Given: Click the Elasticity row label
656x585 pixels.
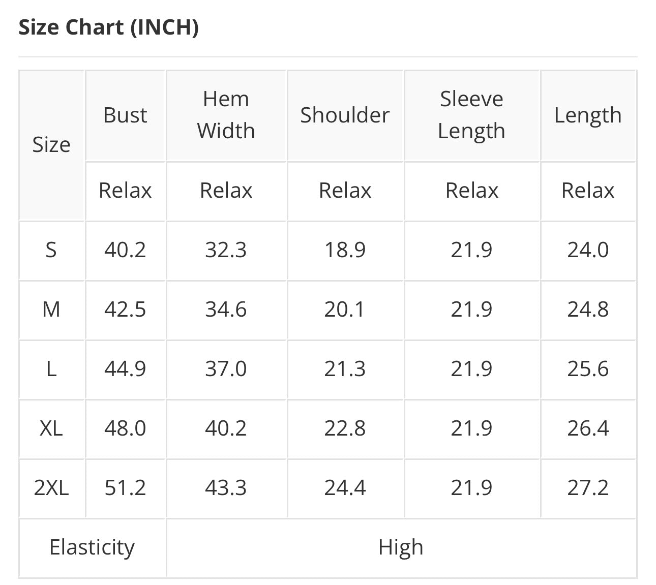Looking at the screenshot, I should (92, 547).
